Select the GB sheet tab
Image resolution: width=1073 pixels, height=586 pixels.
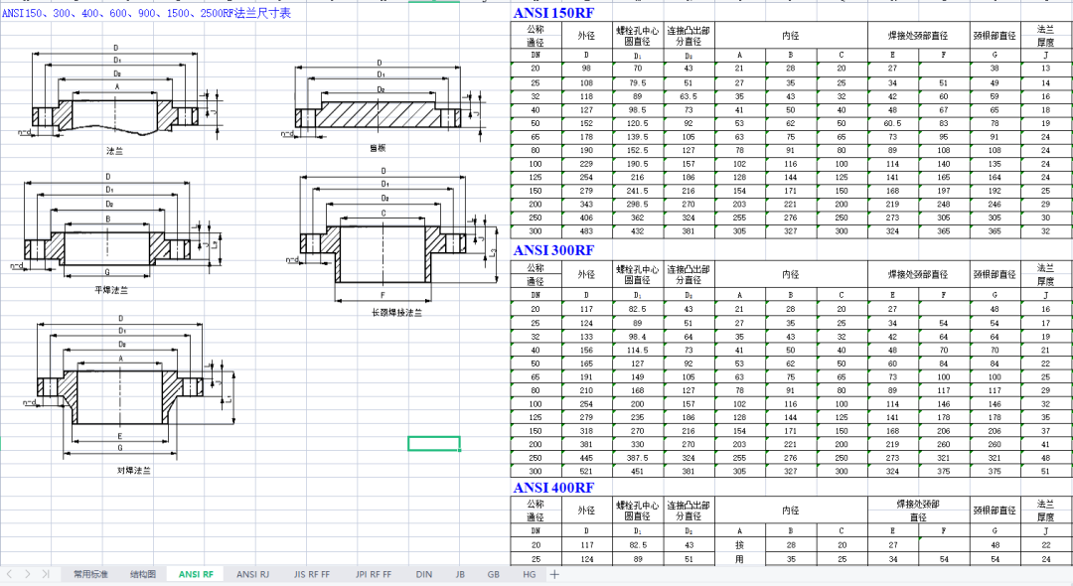494,574
